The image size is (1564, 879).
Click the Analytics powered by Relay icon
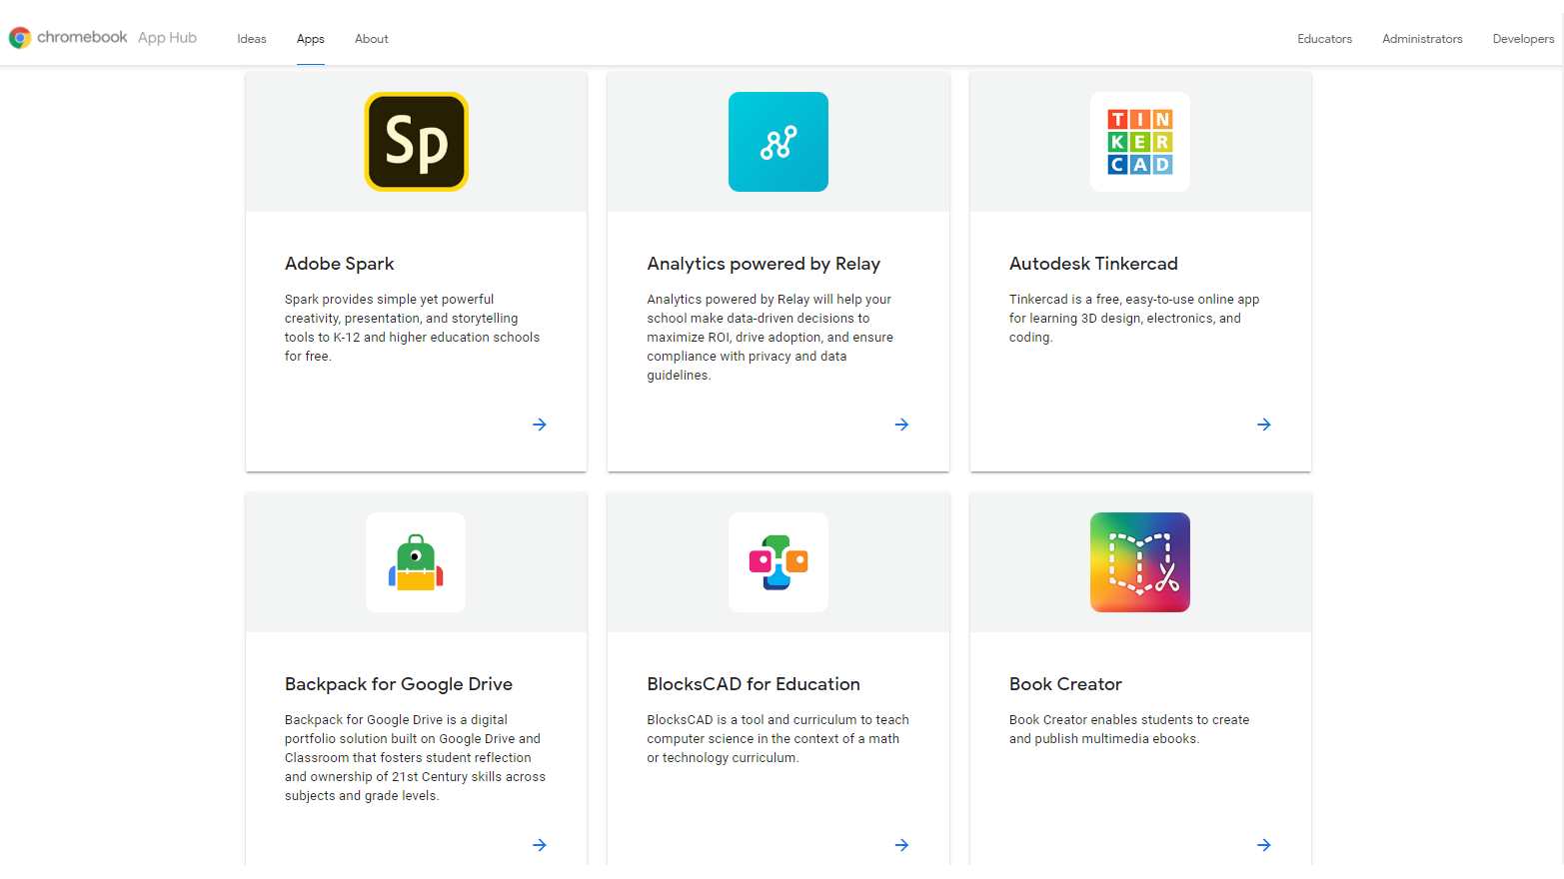click(x=778, y=142)
